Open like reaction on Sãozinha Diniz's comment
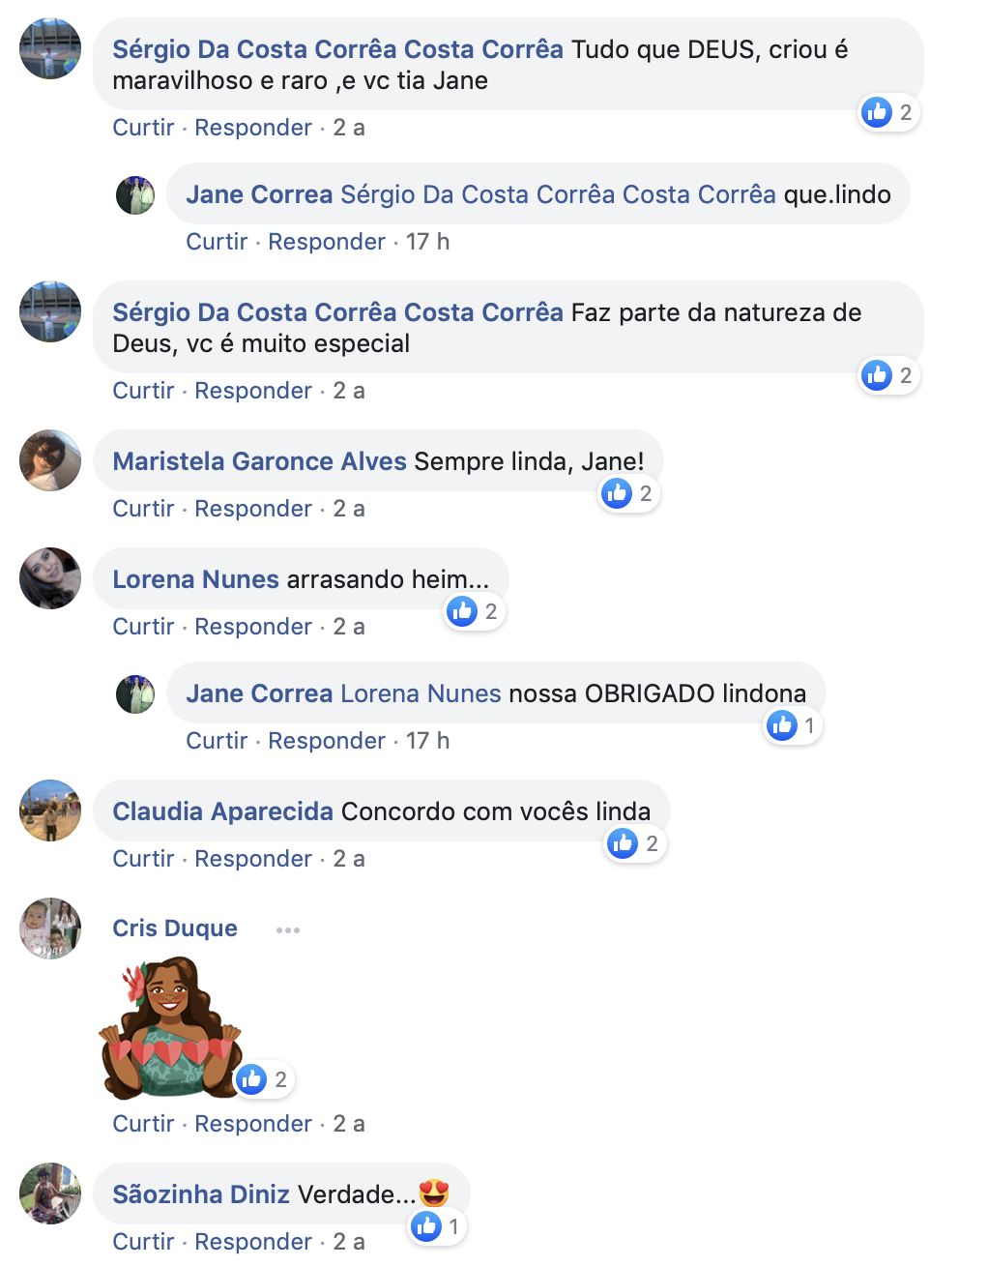Viewport: 988px width, 1267px height. (x=437, y=1226)
